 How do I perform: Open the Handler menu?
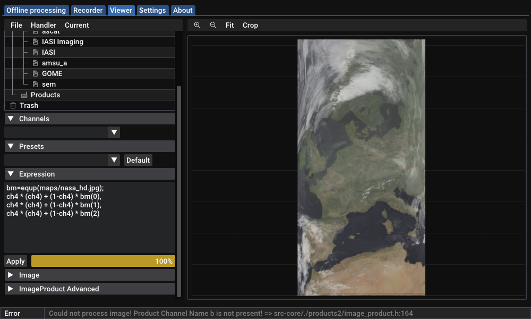coord(44,25)
